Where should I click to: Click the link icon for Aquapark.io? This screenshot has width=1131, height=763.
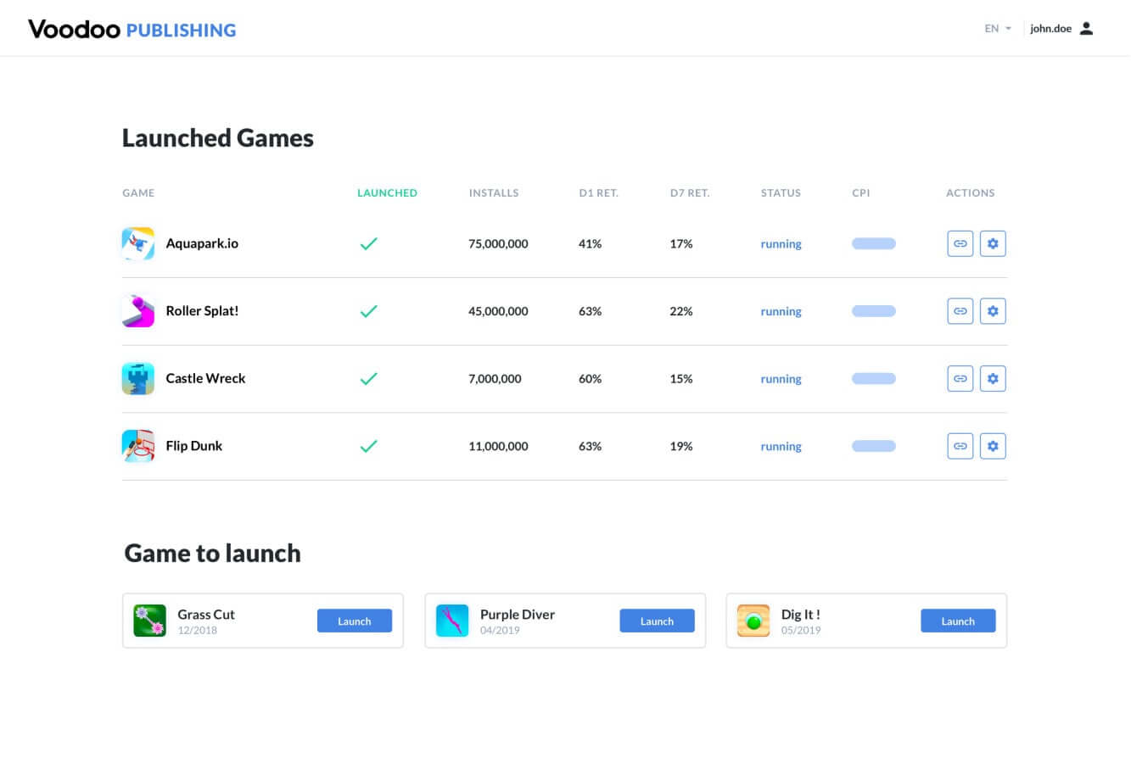(x=960, y=243)
